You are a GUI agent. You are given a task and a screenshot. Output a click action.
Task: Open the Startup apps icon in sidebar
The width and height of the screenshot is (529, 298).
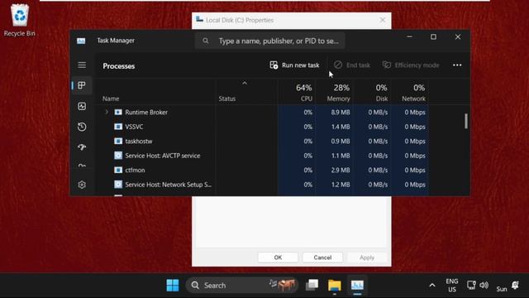tap(82, 147)
